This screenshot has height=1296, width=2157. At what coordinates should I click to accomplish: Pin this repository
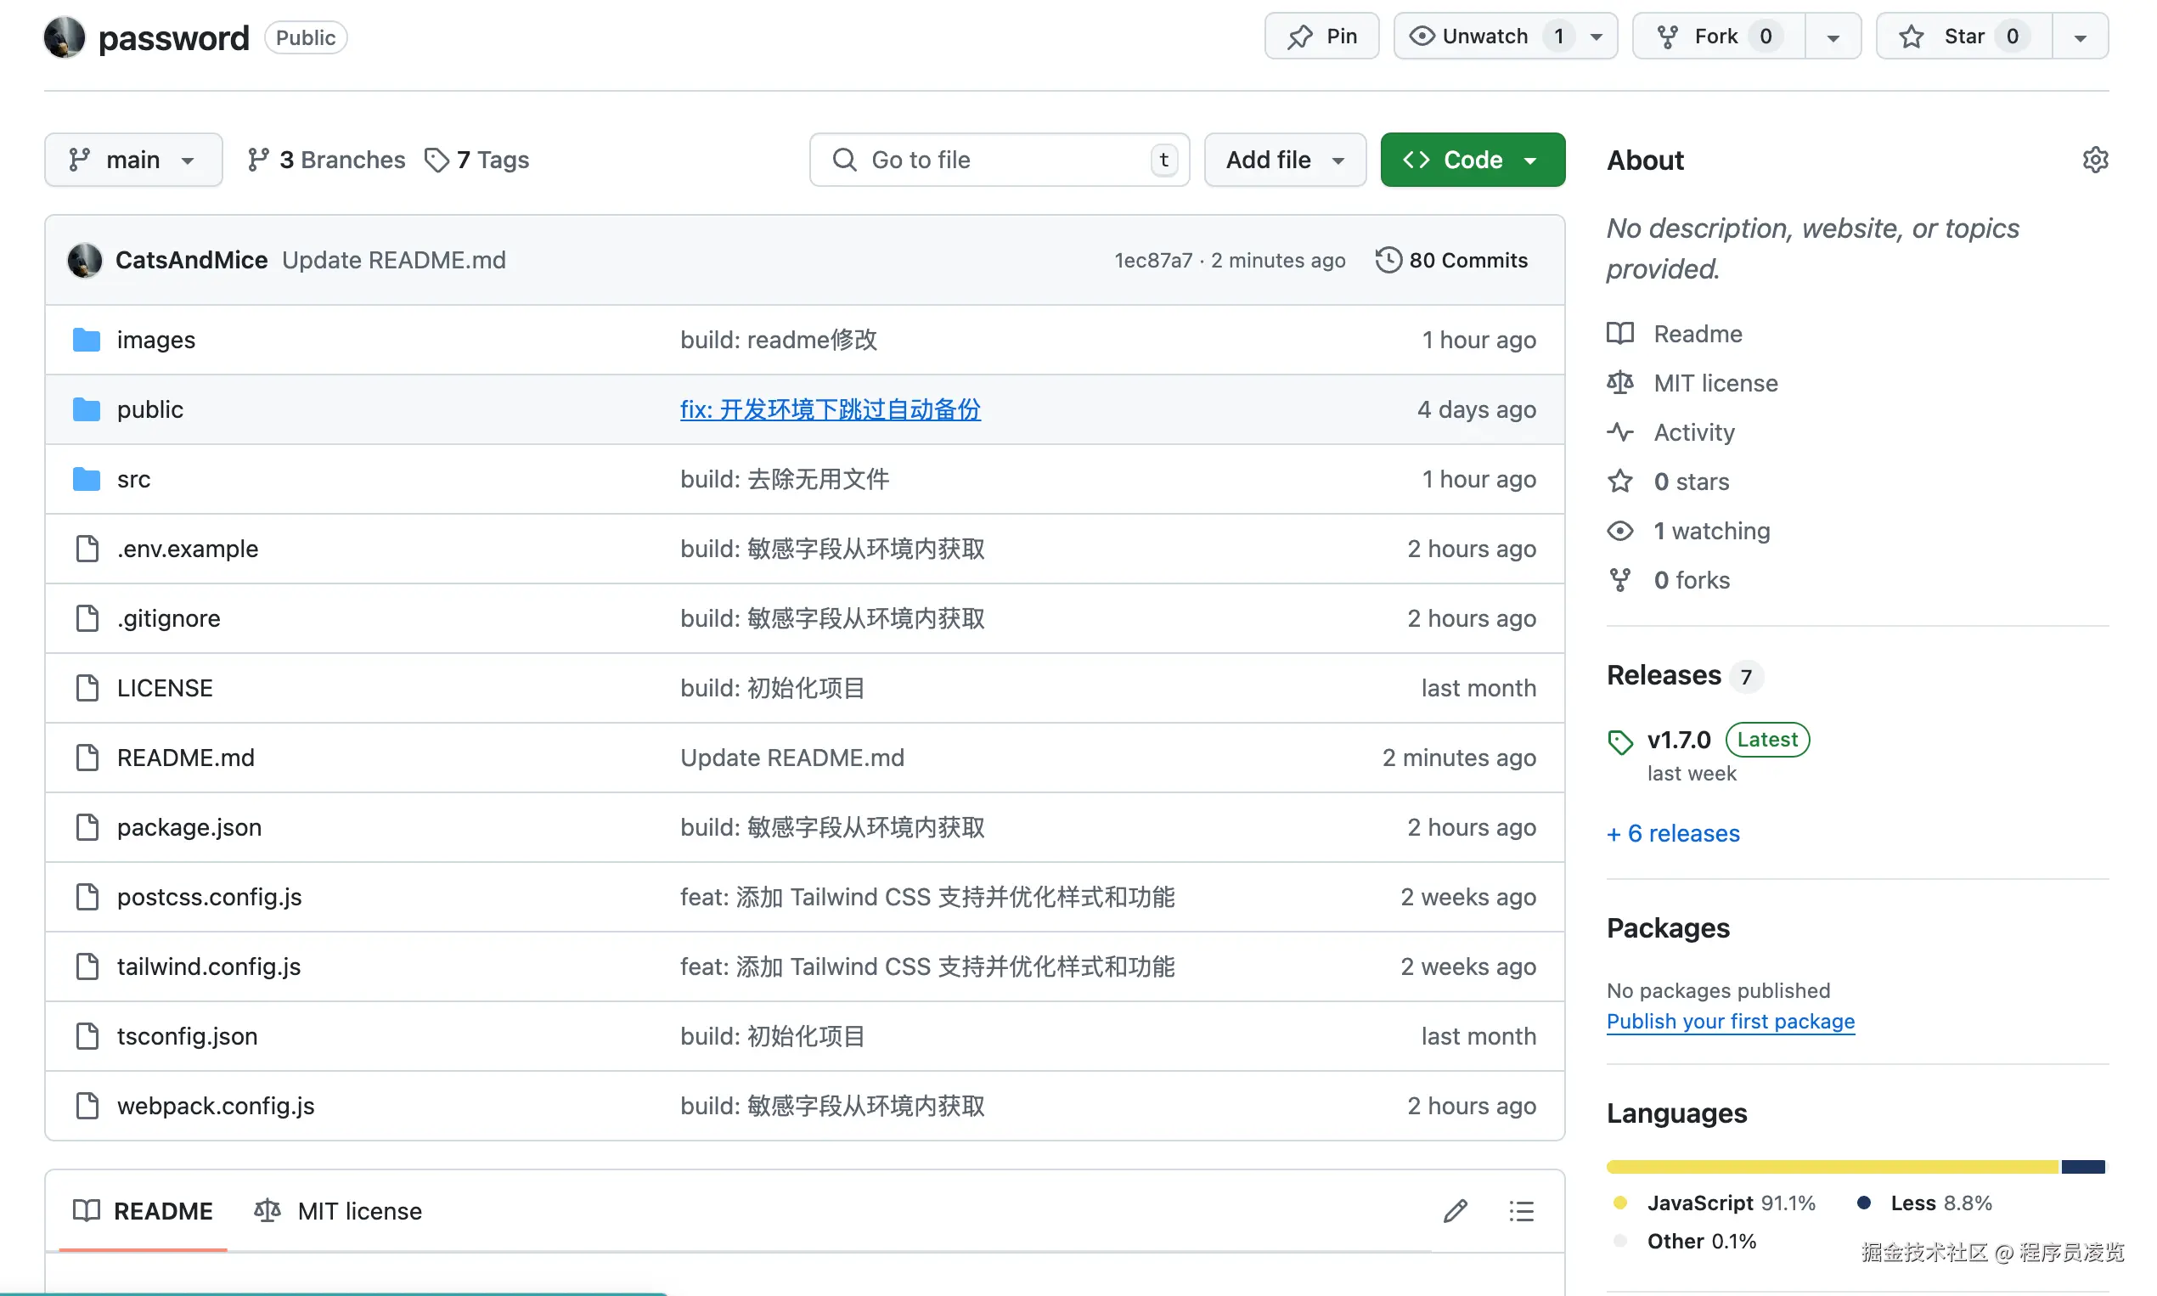1321,36
